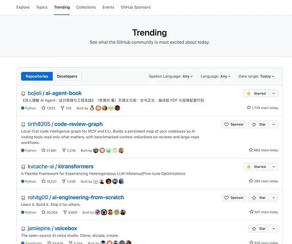292x244 pixels.
Task: Click Tux penguin contributor avatar on ai-agent-book
Action: pos(92,108)
